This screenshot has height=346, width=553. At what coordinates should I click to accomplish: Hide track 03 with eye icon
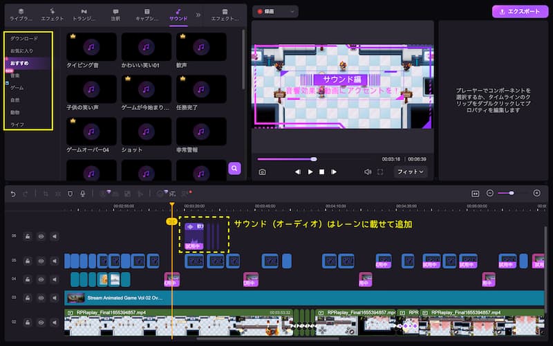[x=41, y=298]
